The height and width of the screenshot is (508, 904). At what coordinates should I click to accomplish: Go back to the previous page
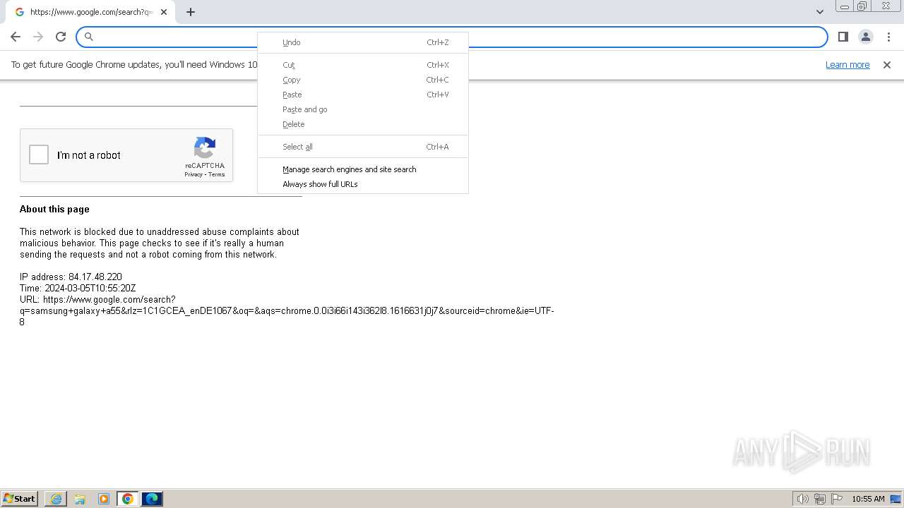16,37
